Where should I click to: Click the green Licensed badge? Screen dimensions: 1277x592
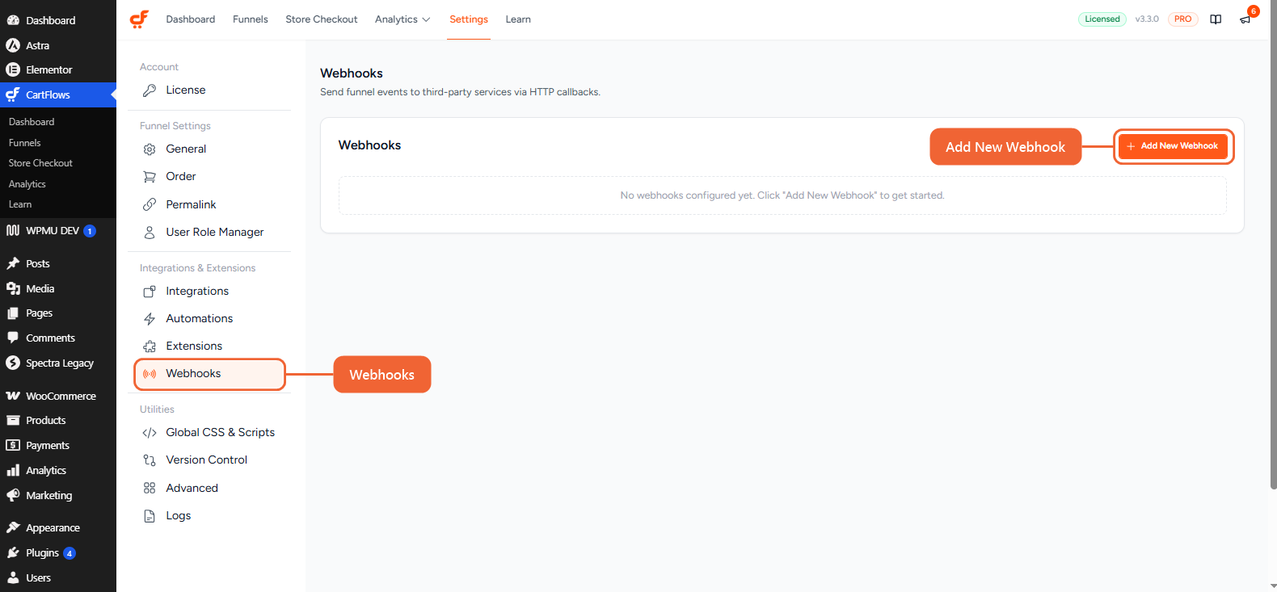1102,19
